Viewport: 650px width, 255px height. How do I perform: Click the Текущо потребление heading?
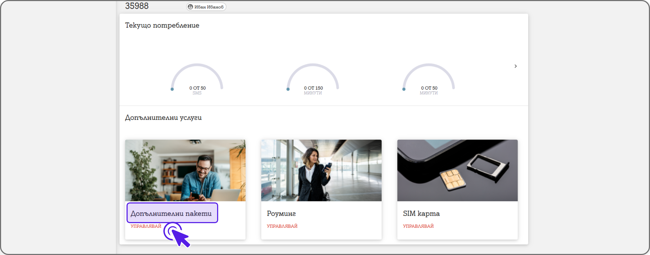[x=162, y=25]
